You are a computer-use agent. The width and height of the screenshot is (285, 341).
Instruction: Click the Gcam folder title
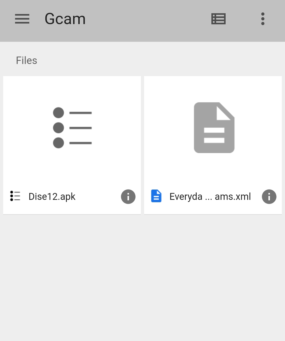(x=65, y=19)
